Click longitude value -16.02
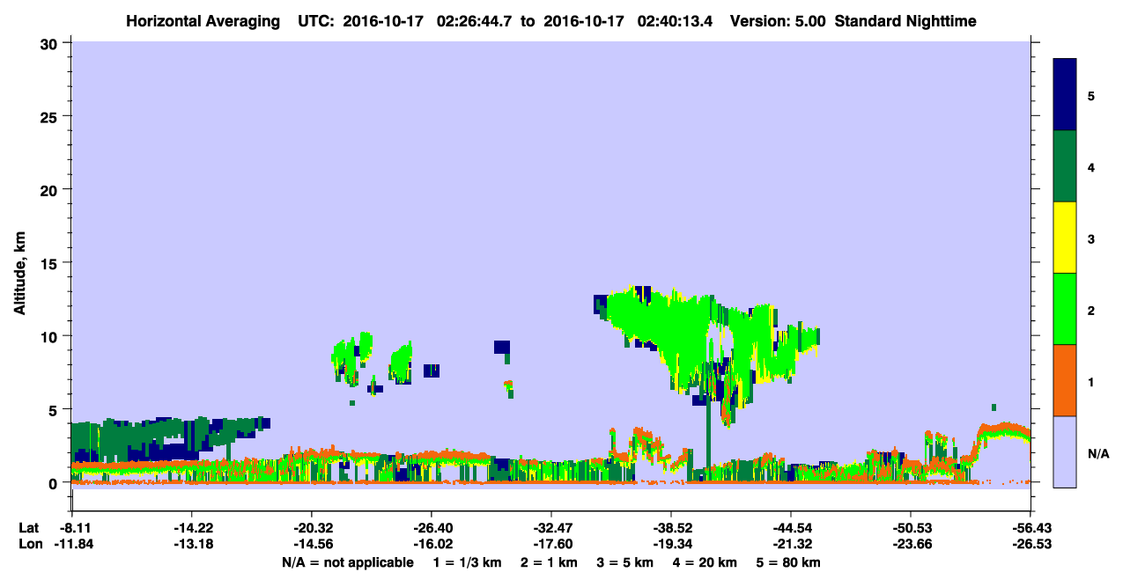Image resolution: width=1145 pixels, height=587 pixels. coord(431,544)
